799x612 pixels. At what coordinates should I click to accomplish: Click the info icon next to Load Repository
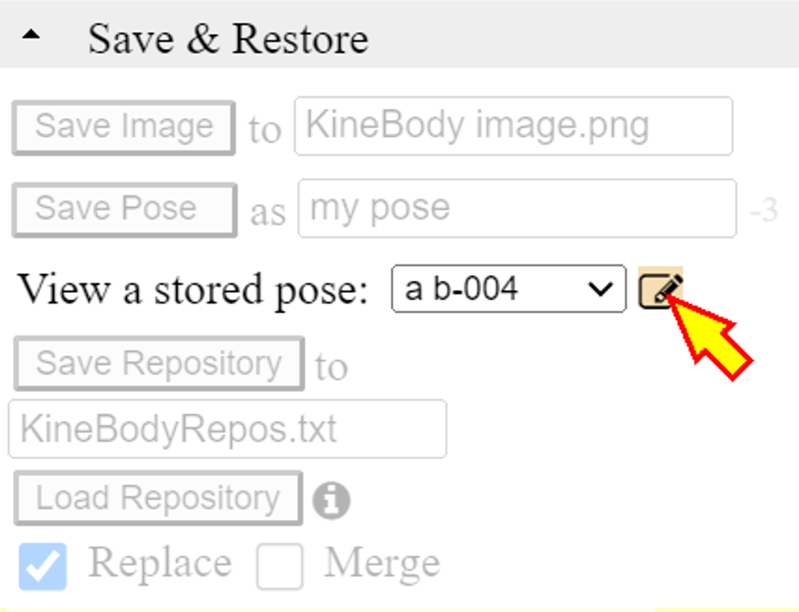(331, 500)
